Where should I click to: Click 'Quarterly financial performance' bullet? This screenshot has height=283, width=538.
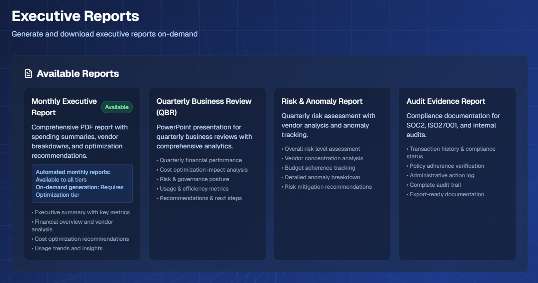point(199,160)
